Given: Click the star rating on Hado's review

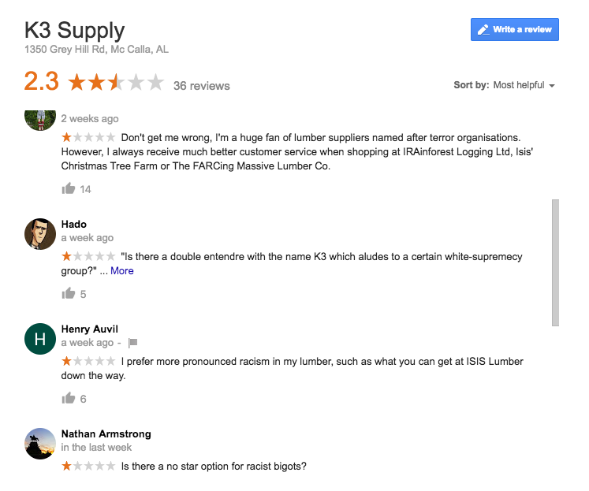Looking at the screenshot, I should [x=88, y=257].
